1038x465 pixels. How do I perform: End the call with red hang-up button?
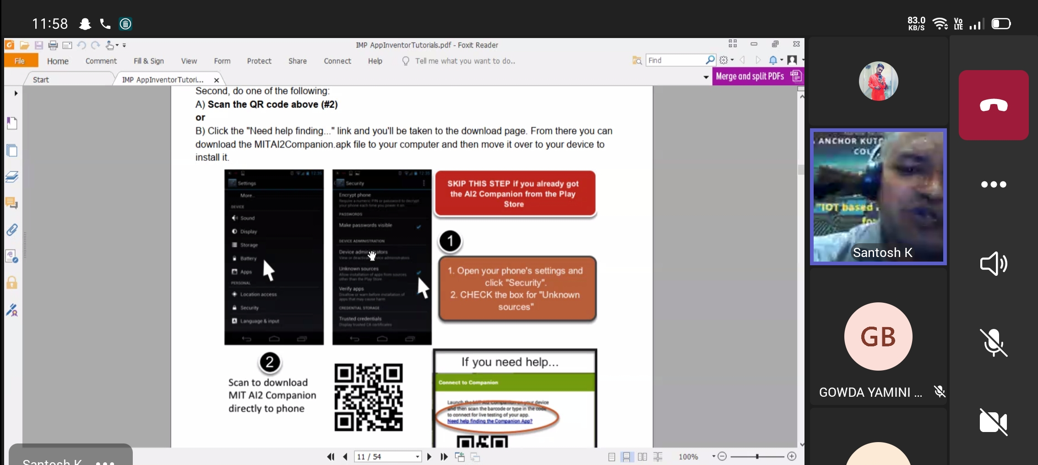click(993, 105)
